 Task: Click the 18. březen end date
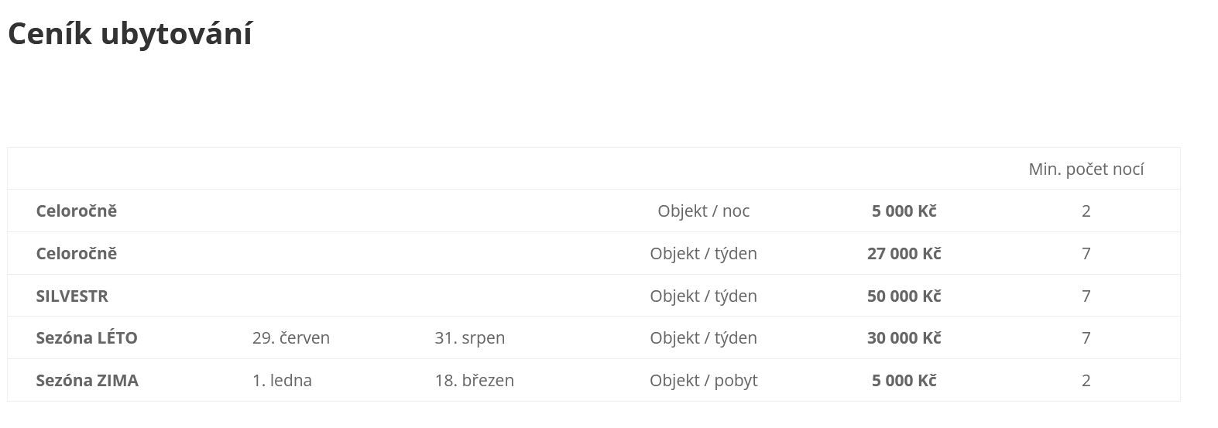click(x=475, y=380)
